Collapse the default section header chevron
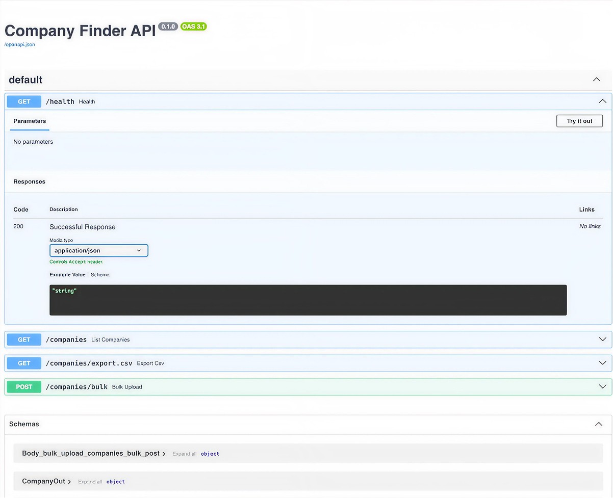This screenshot has height=498, width=613. tap(596, 80)
